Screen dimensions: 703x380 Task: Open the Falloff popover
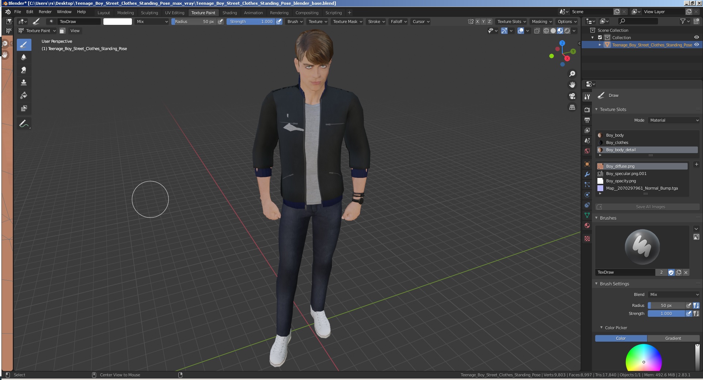point(399,22)
